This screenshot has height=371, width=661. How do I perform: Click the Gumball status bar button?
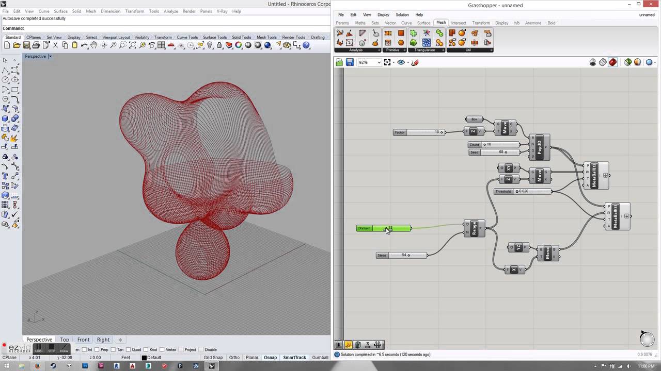click(320, 358)
